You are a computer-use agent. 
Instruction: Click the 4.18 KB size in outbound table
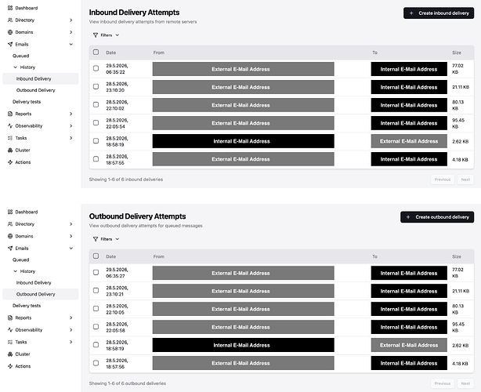coord(460,364)
